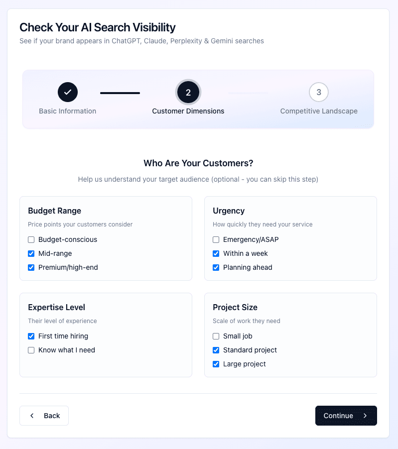The width and height of the screenshot is (398, 449).
Task: Disable the Planning ahead checkbox
Action: pyautogui.click(x=216, y=267)
